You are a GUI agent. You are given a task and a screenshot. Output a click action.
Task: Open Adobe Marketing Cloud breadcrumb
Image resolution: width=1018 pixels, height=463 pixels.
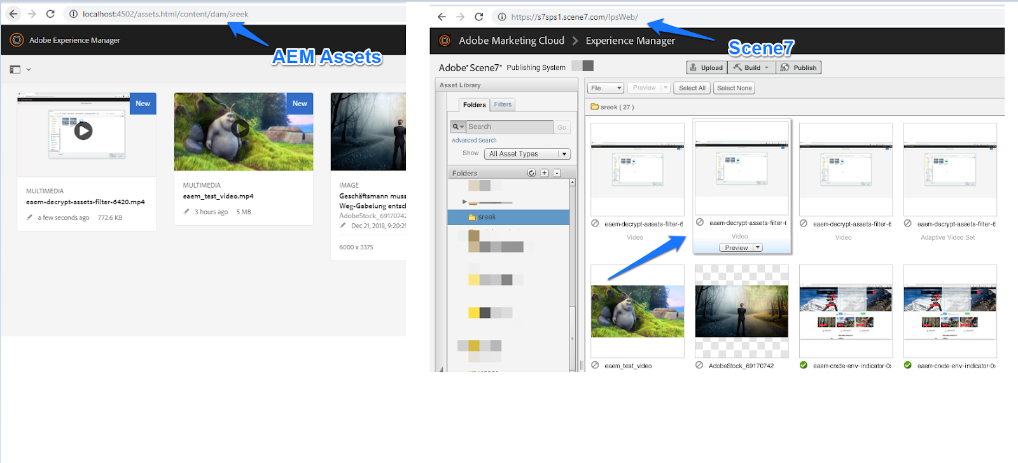[x=512, y=41]
